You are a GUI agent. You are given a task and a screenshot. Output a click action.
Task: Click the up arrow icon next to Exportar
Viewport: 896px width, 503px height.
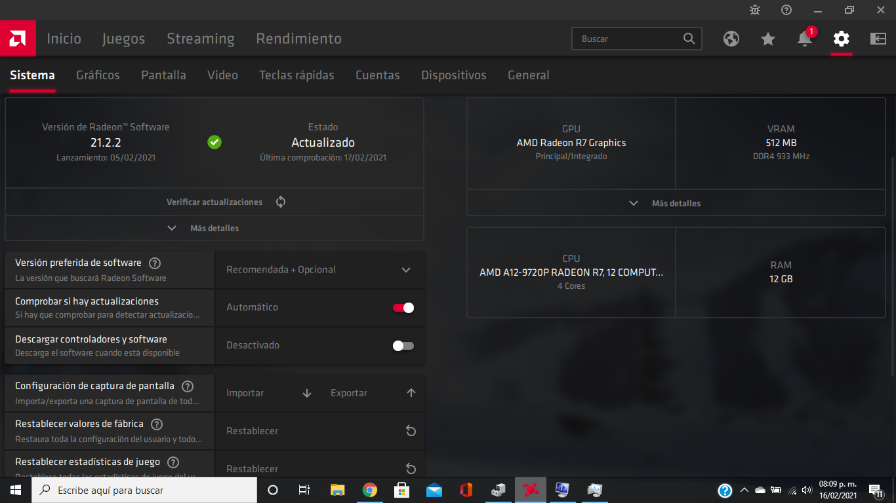coord(411,393)
